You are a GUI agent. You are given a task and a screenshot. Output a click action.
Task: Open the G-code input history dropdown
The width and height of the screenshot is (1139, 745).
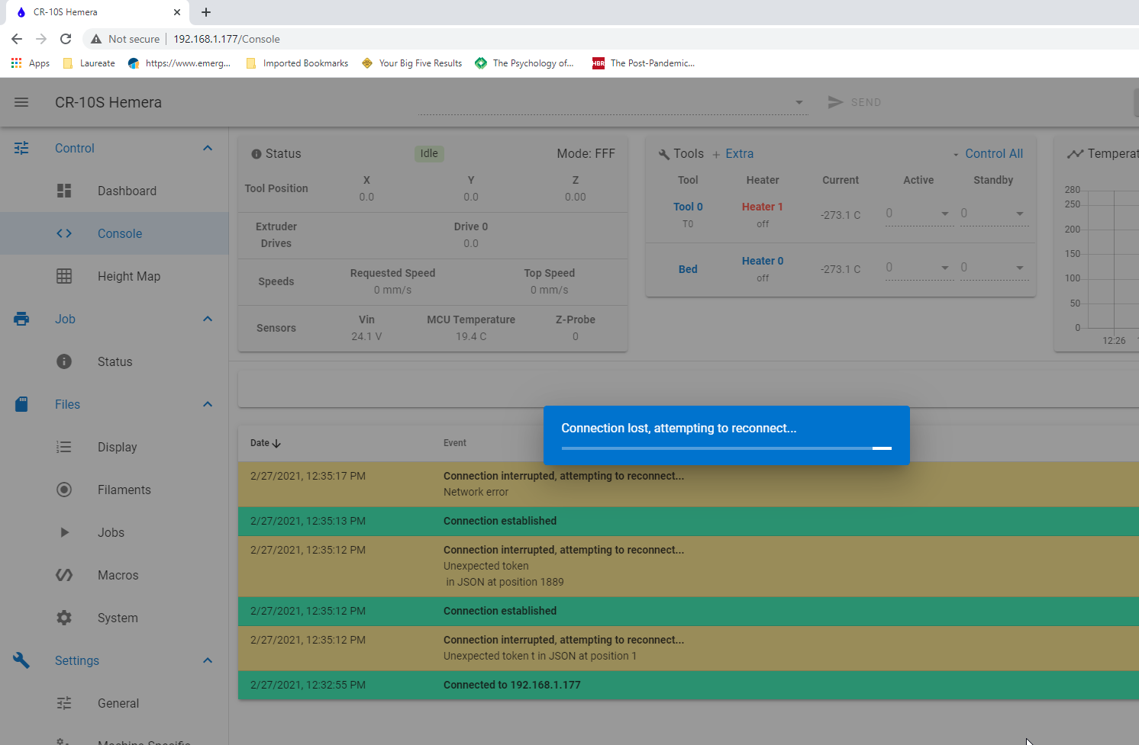(x=799, y=102)
